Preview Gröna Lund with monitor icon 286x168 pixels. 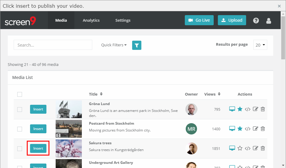pos(232,109)
